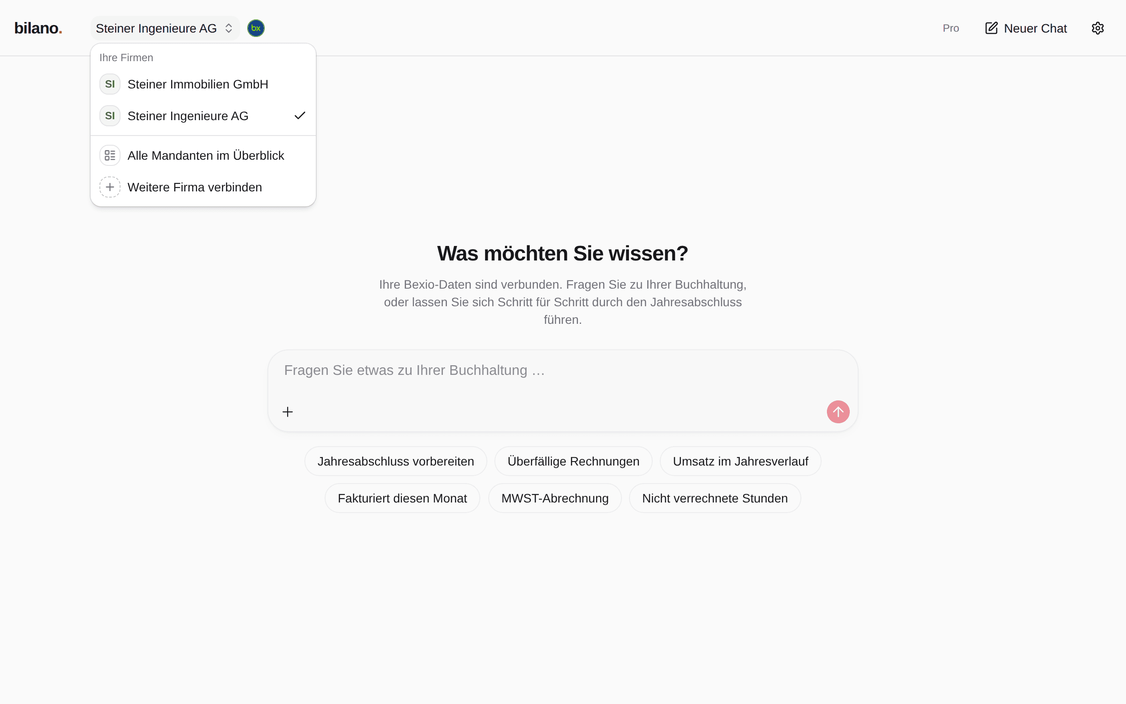
Task: Select Steiner Ingenieure AG in the list
Action: (203, 116)
